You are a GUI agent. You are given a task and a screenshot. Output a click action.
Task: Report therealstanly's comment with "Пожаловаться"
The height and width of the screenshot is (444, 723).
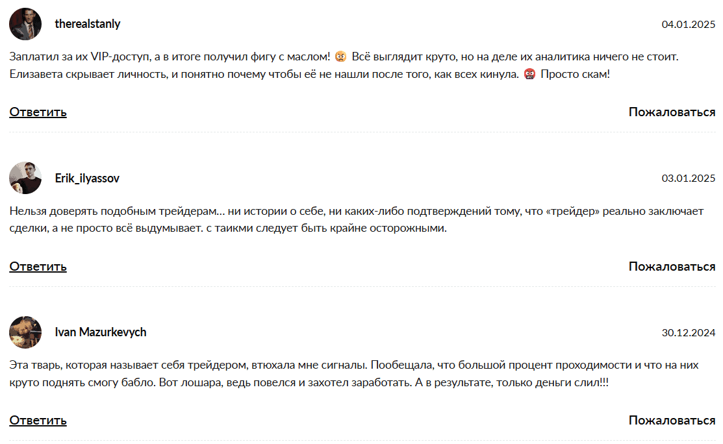(672, 112)
